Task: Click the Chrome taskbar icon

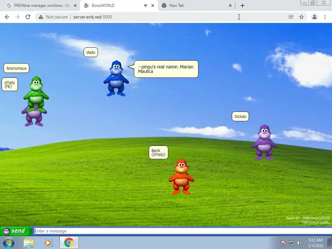Action: click(x=69, y=243)
